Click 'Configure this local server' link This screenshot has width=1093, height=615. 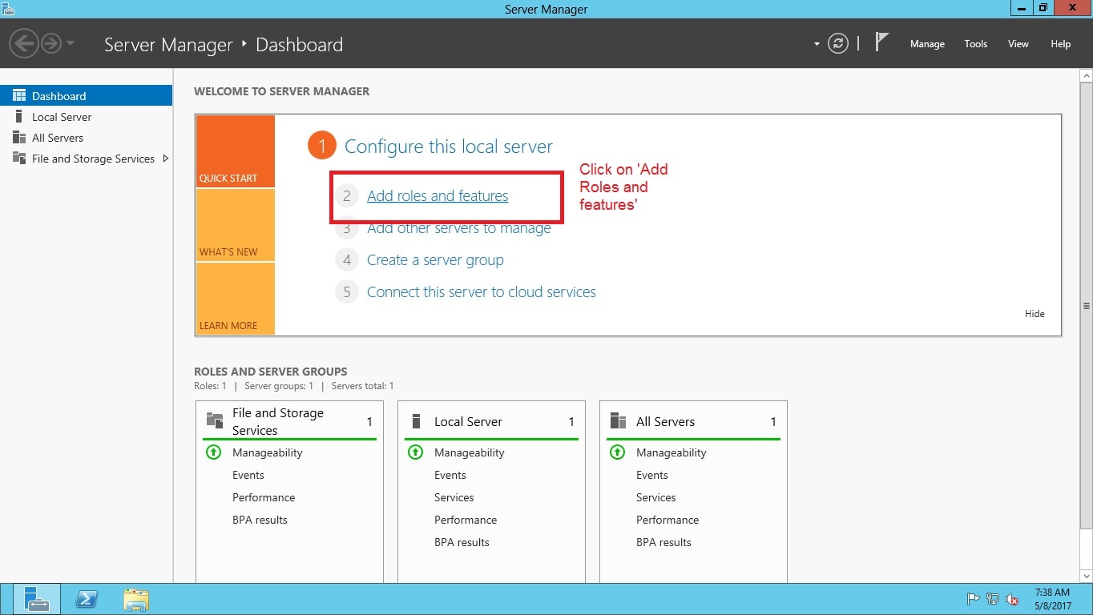[449, 147]
